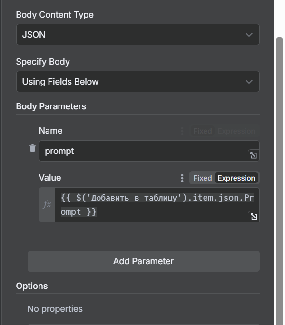
Task: Switch Value mode to Fixed
Action: 203,178
